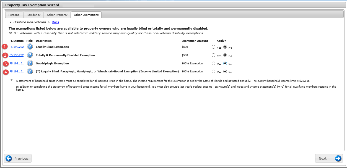
Task: Click help icon on the Income Limited Exemption row
Action: click(x=30, y=72)
